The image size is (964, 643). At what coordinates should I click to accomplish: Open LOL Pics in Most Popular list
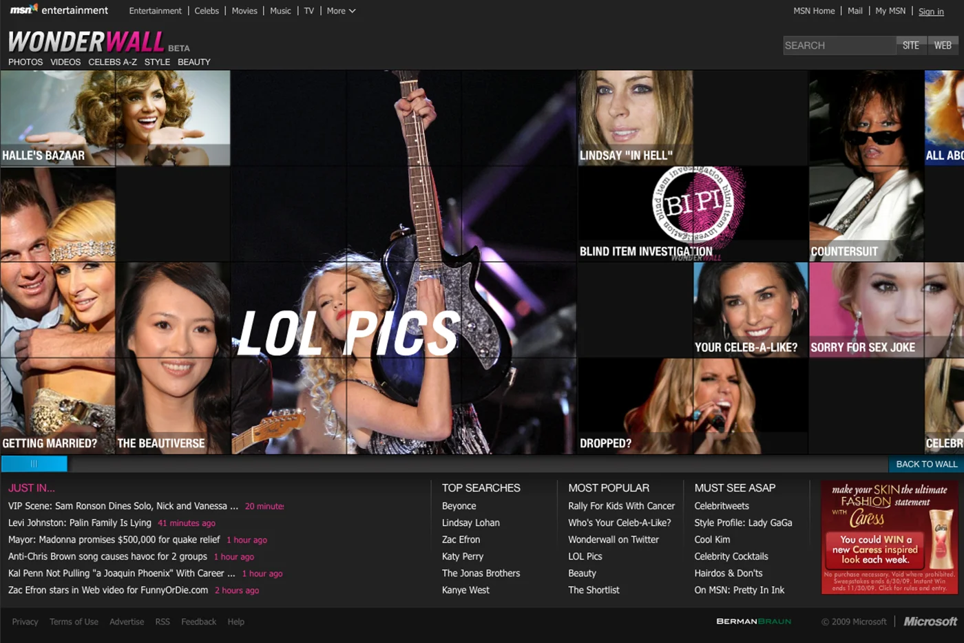tap(585, 556)
